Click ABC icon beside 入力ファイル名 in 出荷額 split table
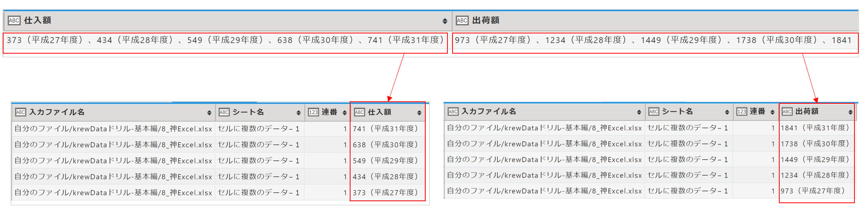Screen dimensions: 863x216 [x=453, y=111]
